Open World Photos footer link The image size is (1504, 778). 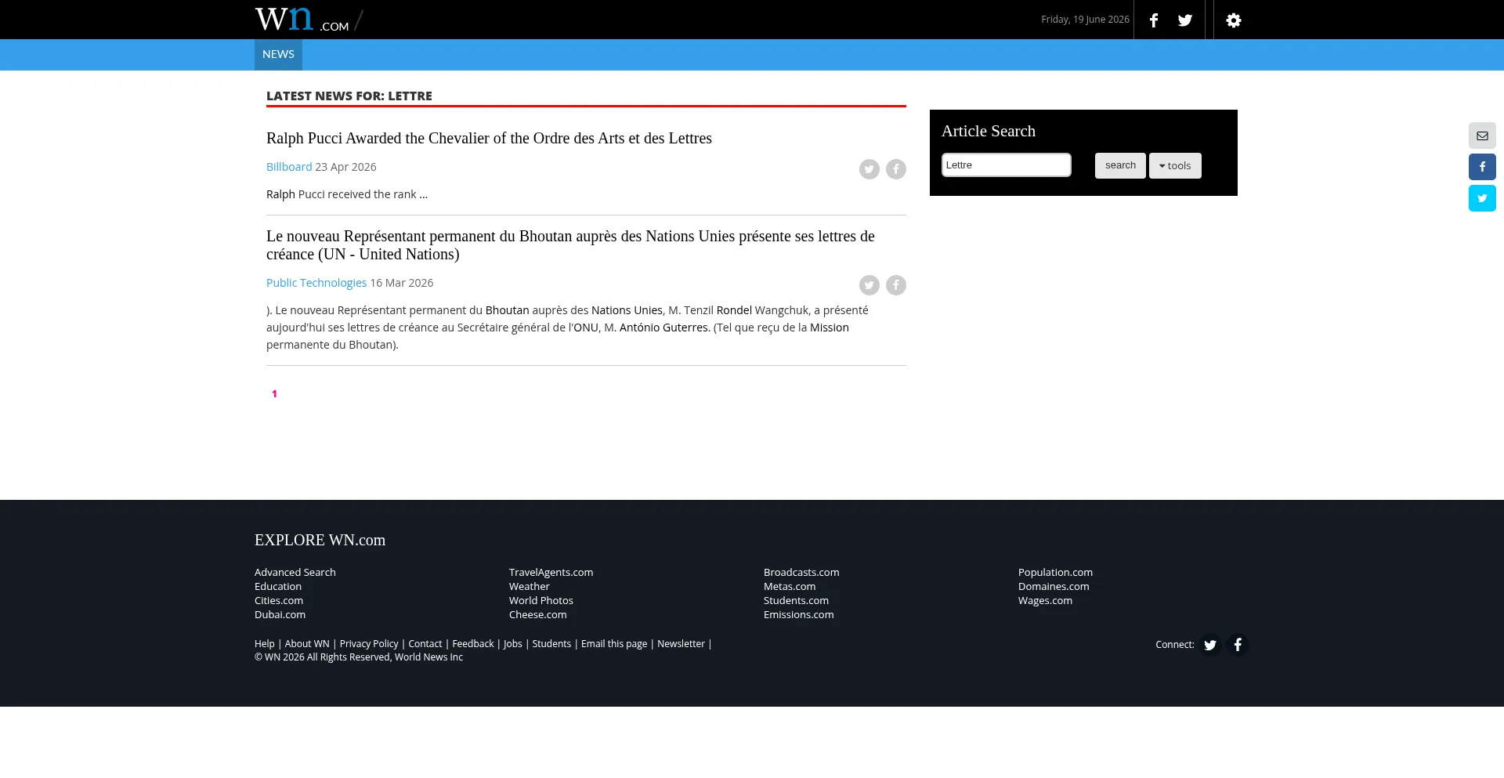point(540,601)
